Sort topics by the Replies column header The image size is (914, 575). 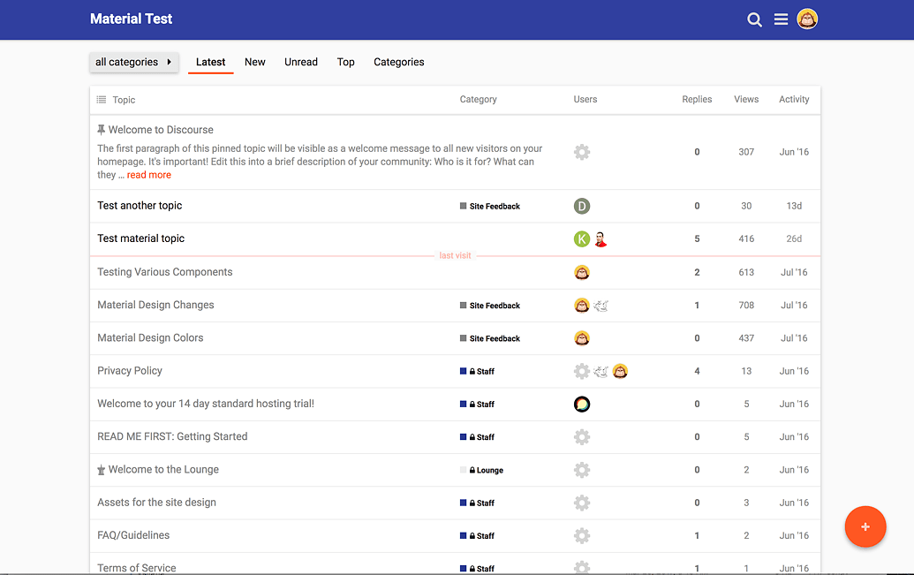697,100
